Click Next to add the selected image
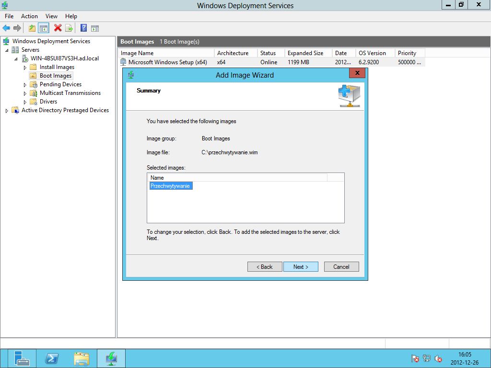This screenshot has height=368, width=491. tap(301, 266)
